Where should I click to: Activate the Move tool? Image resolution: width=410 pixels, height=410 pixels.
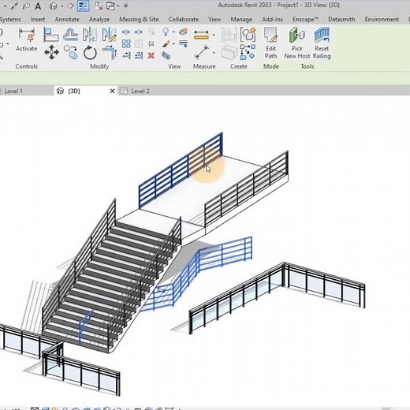tap(51, 52)
